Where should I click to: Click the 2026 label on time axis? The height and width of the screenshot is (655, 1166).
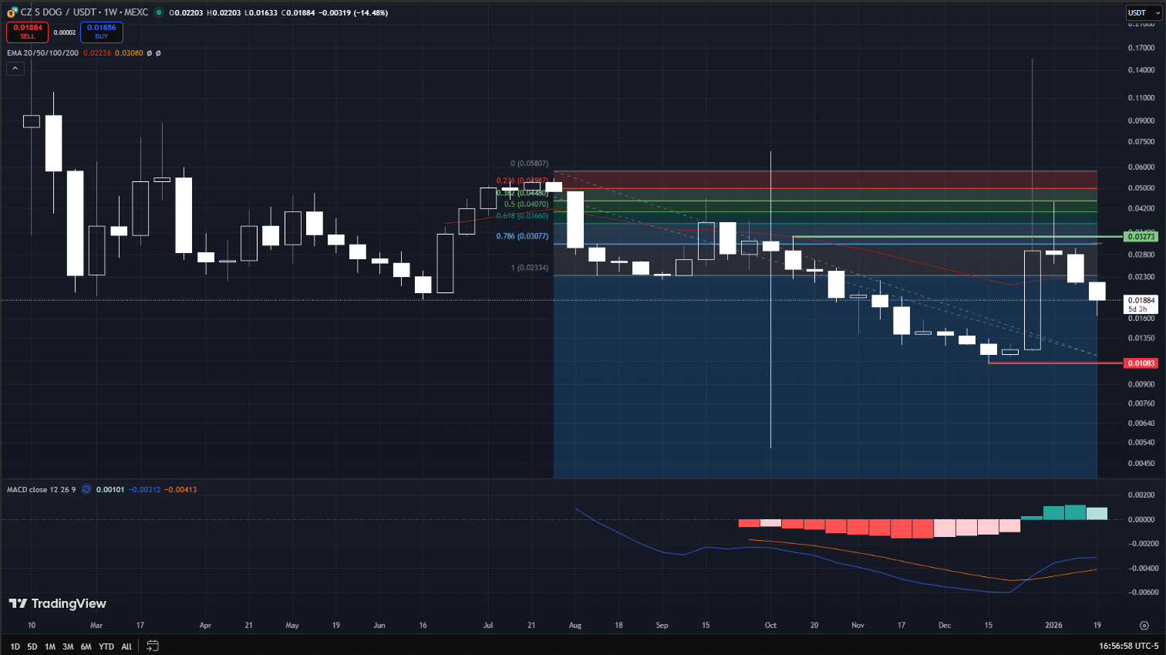[1053, 625]
